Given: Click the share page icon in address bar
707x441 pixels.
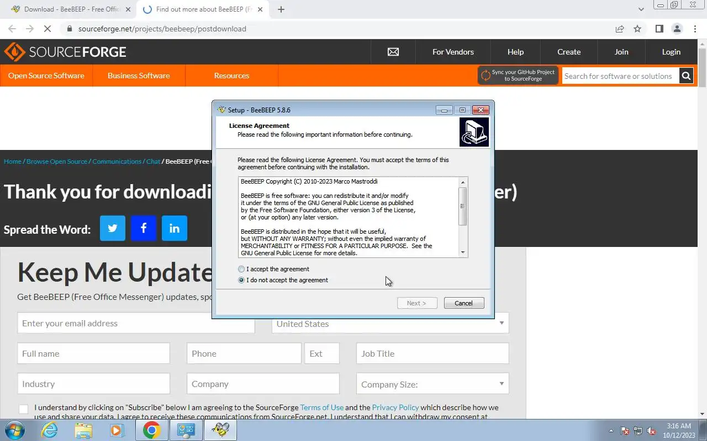Looking at the screenshot, I should pyautogui.click(x=620, y=29).
